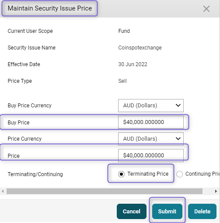Image resolution: width=220 pixels, height=223 pixels.
Task: Click the horizontal scrollbar thumb
Action: (x=105, y=191)
